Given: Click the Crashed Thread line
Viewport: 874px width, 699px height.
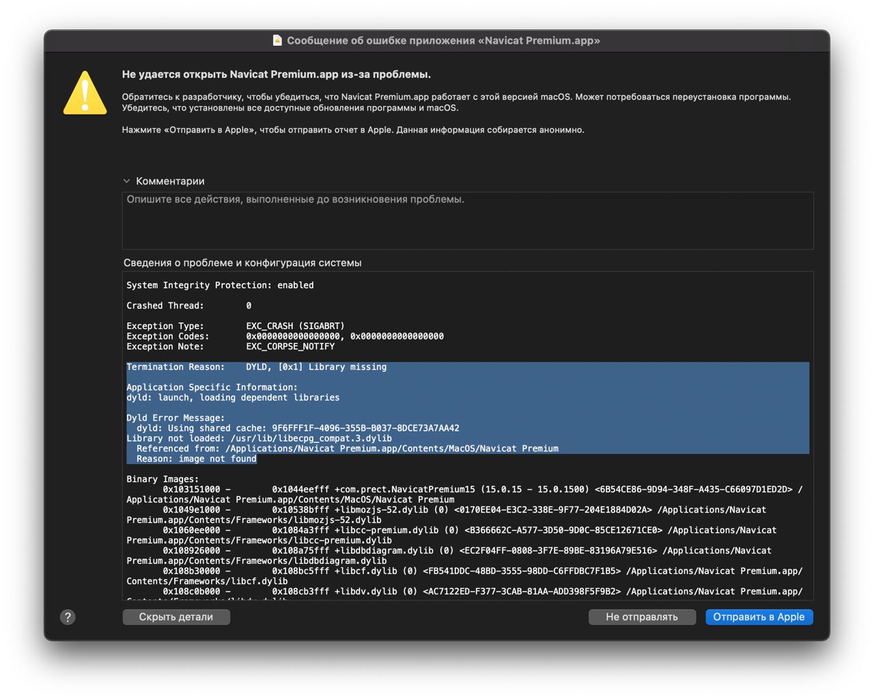Looking at the screenshot, I should pyautogui.click(x=188, y=306).
